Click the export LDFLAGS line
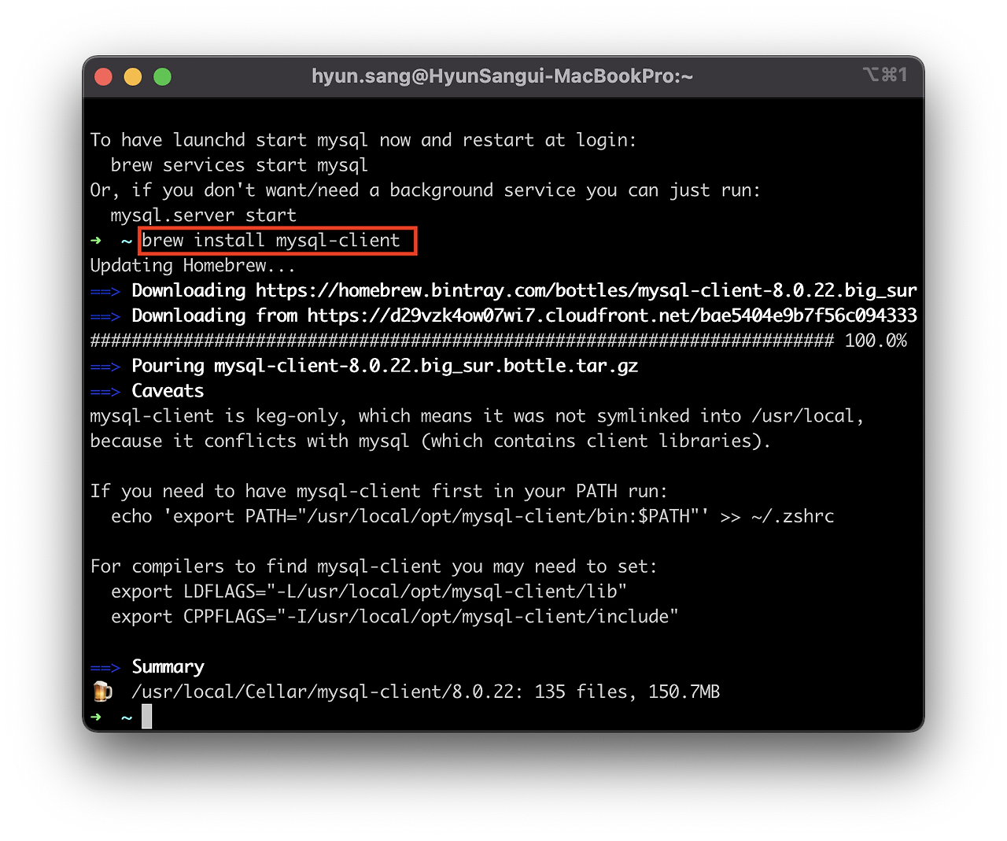Screen dimensions: 1007x841 [369, 592]
